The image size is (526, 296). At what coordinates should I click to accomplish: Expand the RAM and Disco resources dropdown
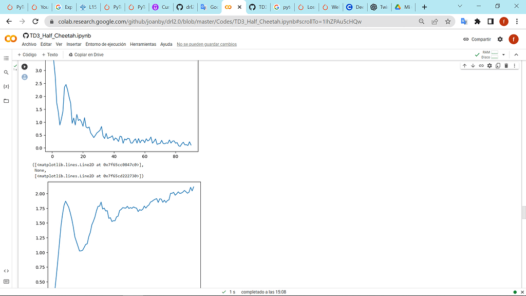pos(503,54)
